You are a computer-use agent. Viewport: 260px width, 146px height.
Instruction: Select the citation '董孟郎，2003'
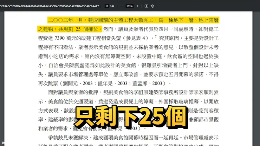click(x=147, y=84)
